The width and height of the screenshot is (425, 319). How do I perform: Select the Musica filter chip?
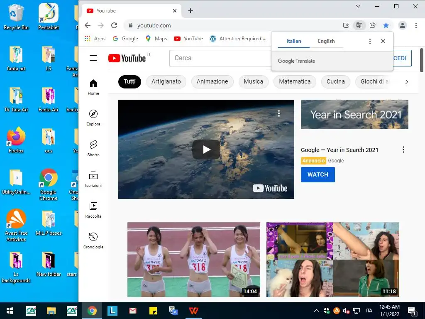(254, 82)
